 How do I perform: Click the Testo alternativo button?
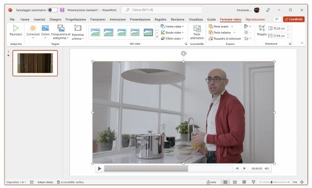point(197,33)
